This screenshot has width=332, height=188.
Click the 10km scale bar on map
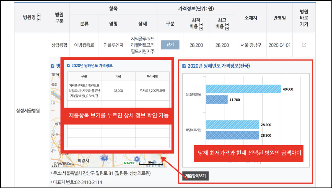(x=151, y=163)
